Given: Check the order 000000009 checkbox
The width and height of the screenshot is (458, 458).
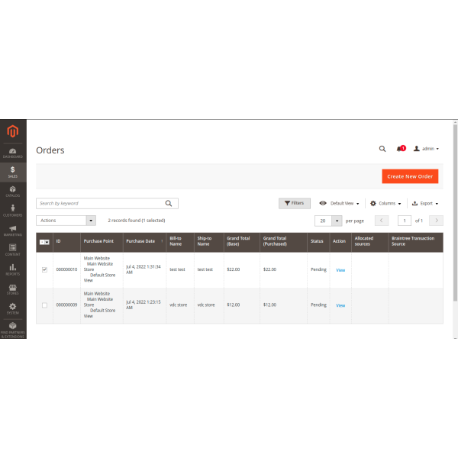Looking at the screenshot, I should [x=44, y=305].
